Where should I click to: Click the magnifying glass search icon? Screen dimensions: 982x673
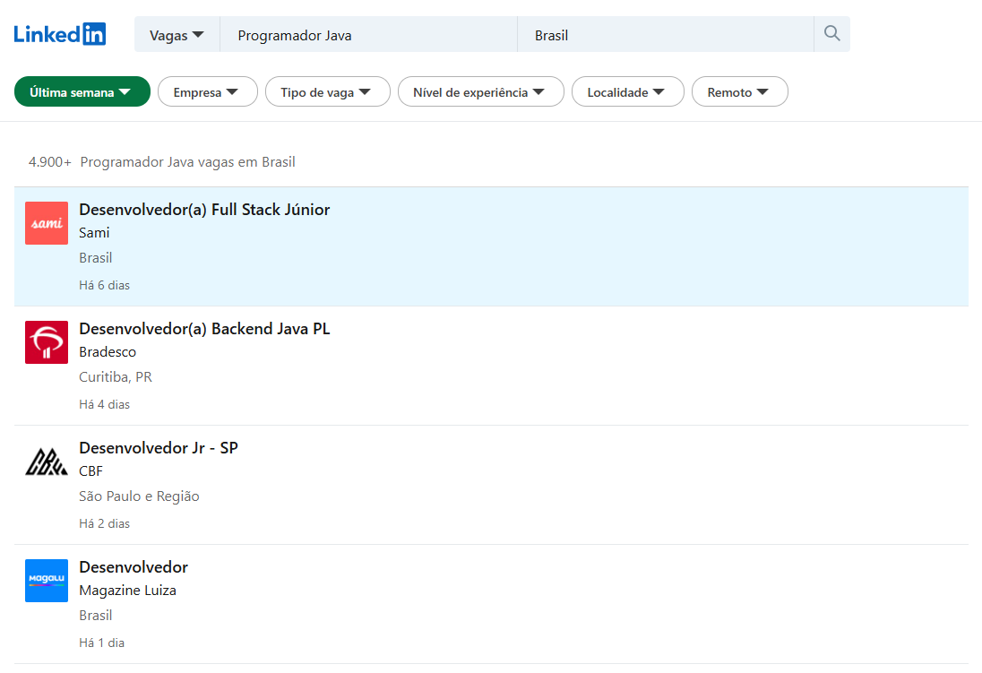pos(831,34)
